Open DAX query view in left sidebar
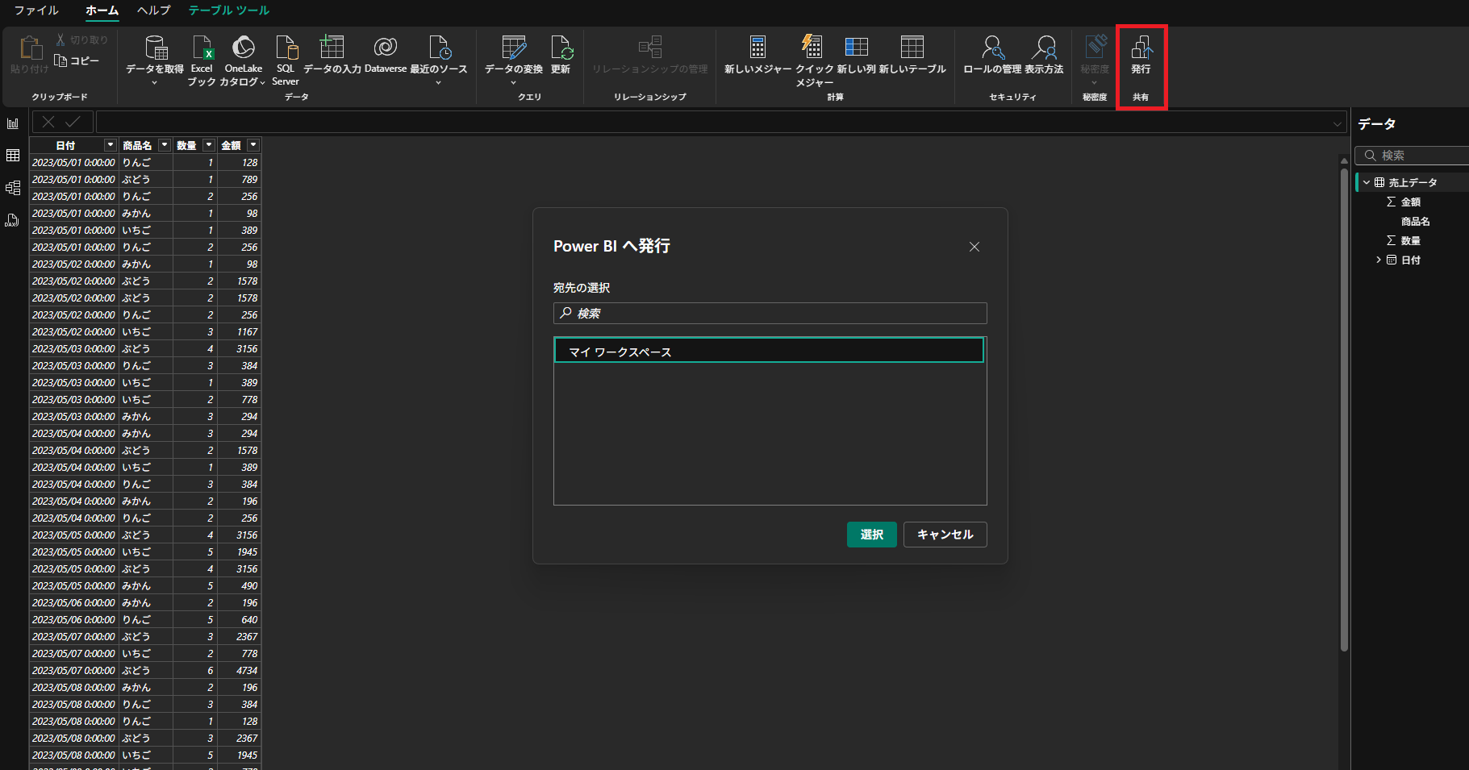Screen dimensions: 1469x770 pyautogui.click(x=13, y=220)
